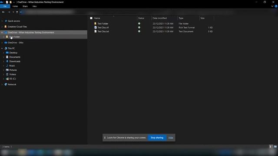Expand Test Folder in navigation tree

point(3,37)
